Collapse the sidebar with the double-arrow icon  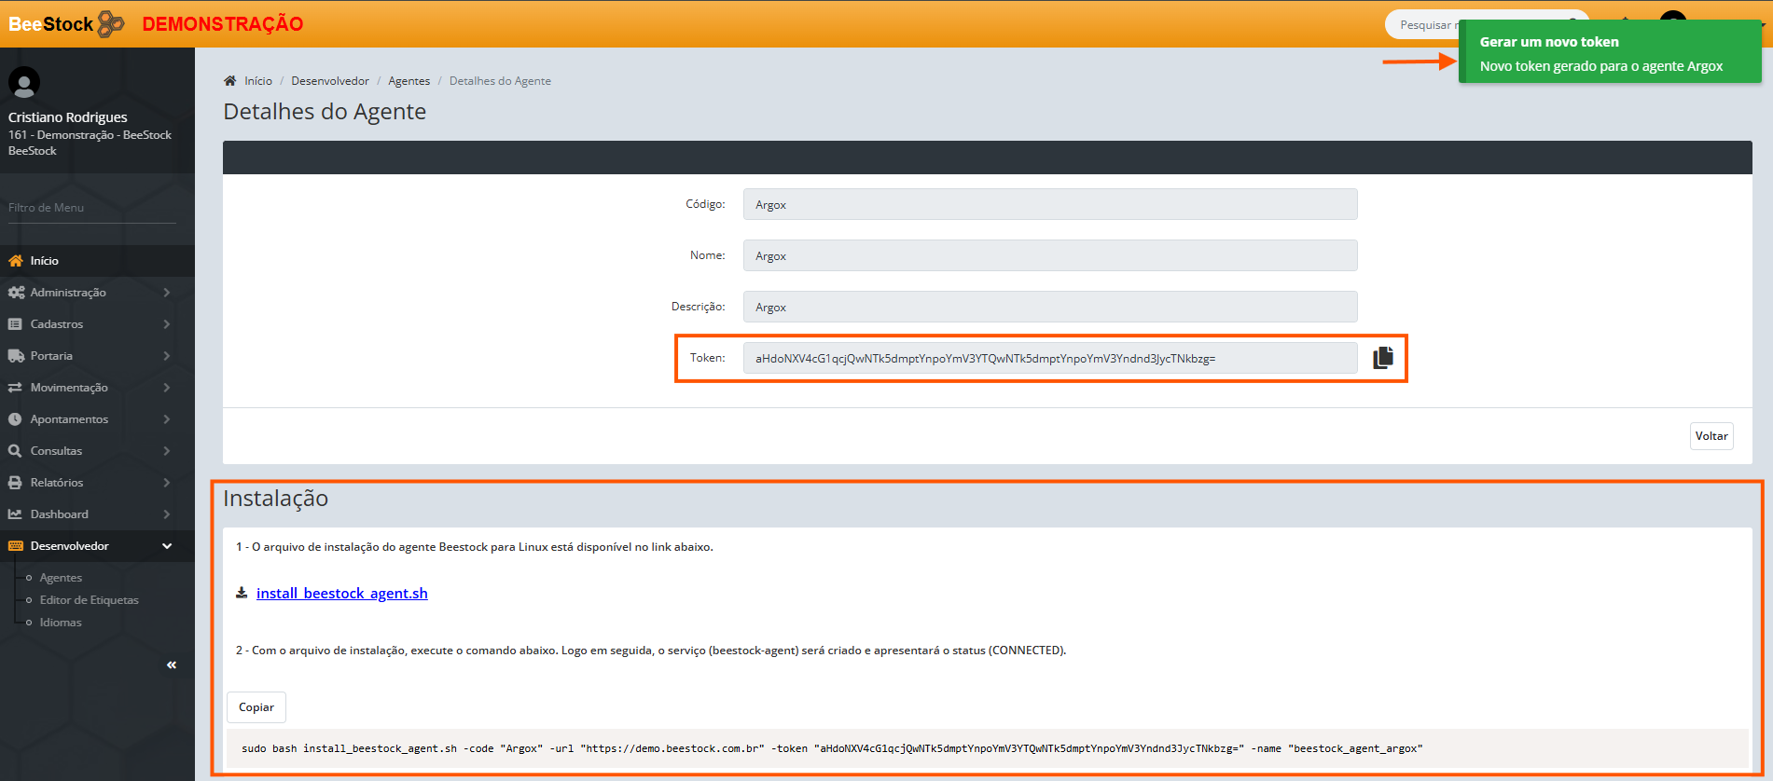point(172,665)
